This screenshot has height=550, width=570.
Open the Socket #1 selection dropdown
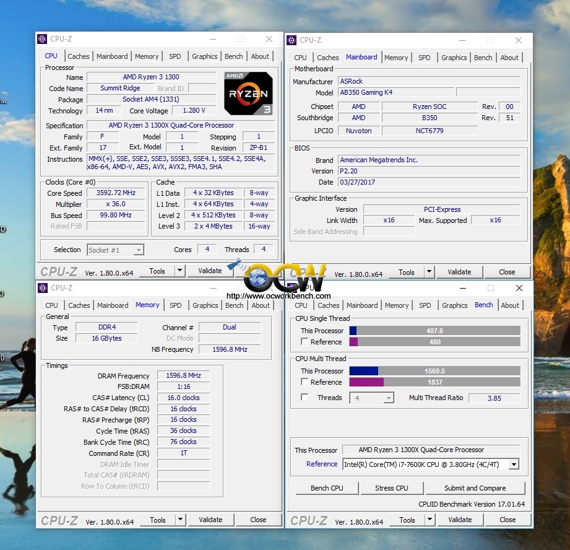point(116,250)
